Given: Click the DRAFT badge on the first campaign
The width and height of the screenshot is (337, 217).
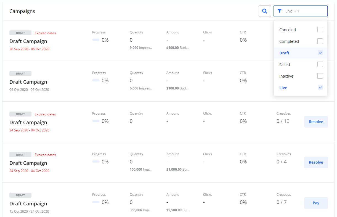Looking at the screenshot, I should [x=20, y=33].
